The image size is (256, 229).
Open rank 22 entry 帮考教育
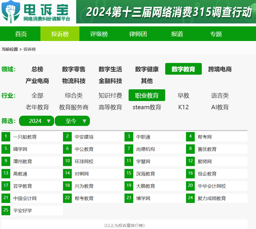click(94, 198)
